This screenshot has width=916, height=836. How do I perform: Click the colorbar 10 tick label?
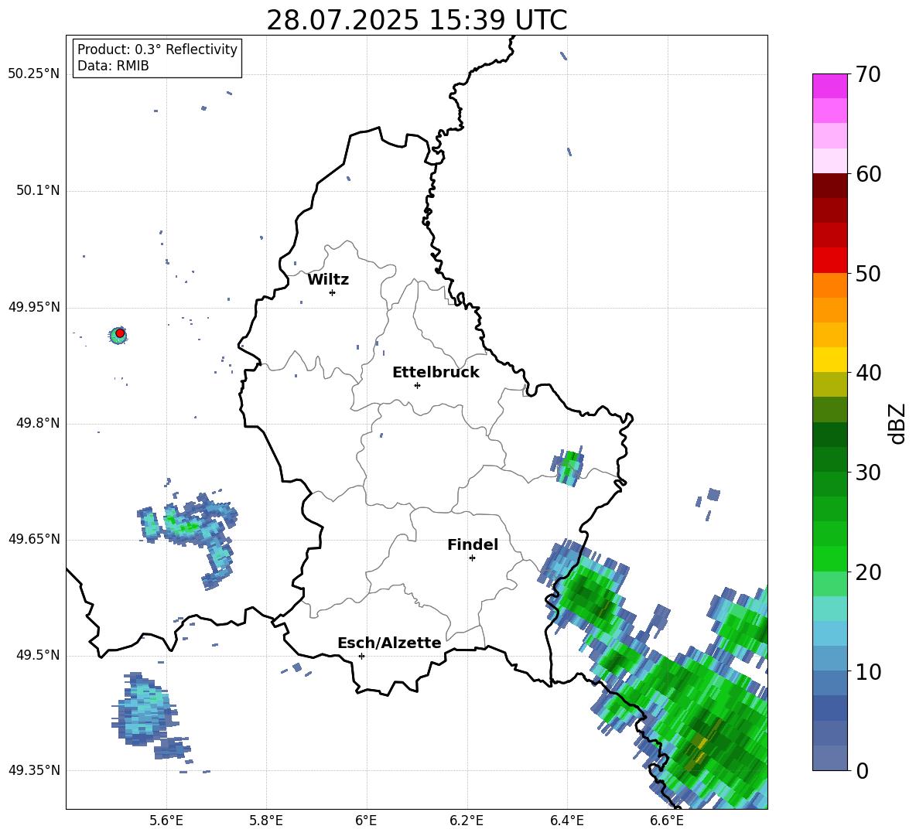(x=868, y=671)
